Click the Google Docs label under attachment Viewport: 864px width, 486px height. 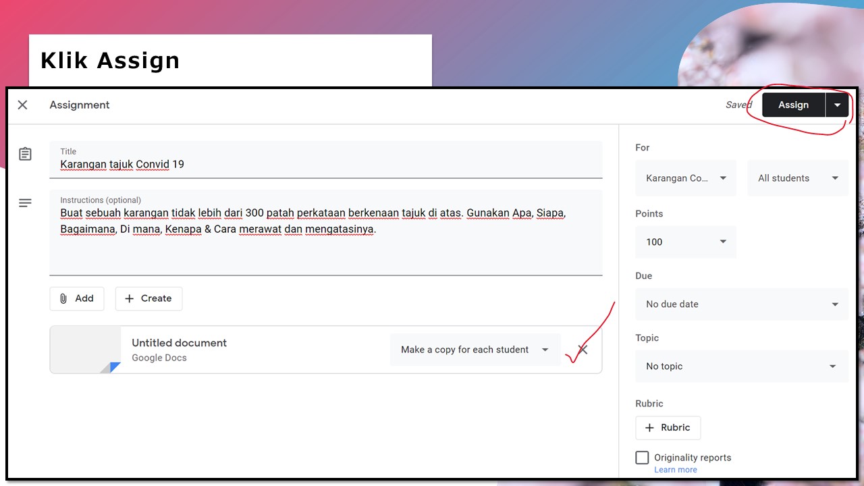coord(159,358)
